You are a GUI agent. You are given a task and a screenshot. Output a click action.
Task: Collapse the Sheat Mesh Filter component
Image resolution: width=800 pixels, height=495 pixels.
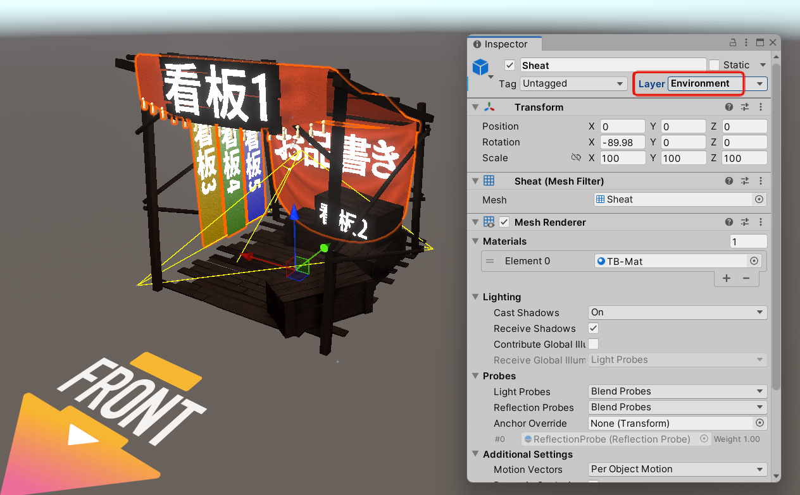click(x=475, y=181)
